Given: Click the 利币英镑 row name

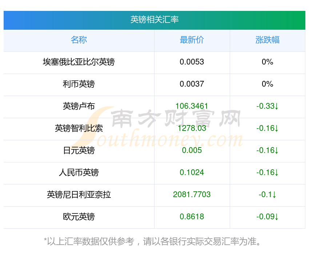Looking at the screenshot, I should click(x=79, y=84).
